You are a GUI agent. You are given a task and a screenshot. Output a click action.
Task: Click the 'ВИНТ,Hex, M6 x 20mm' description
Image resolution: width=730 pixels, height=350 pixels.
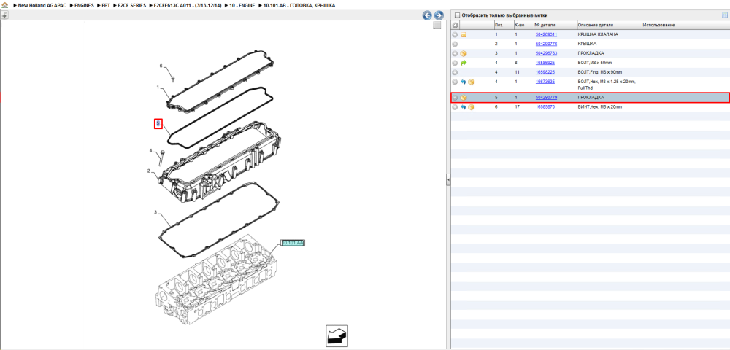[599, 107]
